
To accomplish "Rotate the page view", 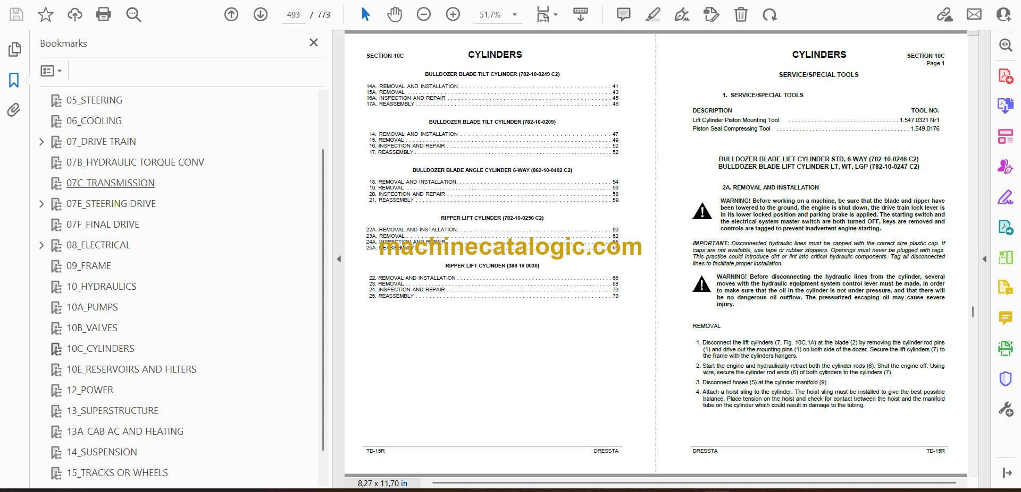I will pos(769,14).
